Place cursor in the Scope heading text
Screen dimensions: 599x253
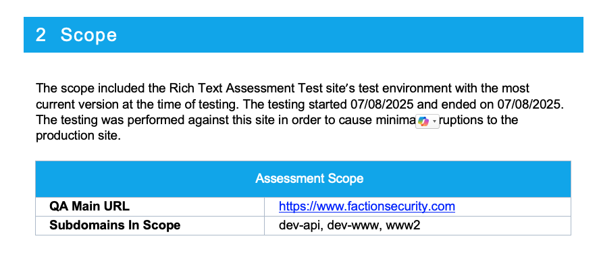[x=88, y=34]
